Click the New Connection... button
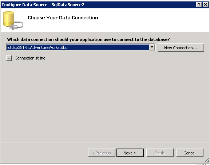210x165 pixels. [181, 47]
